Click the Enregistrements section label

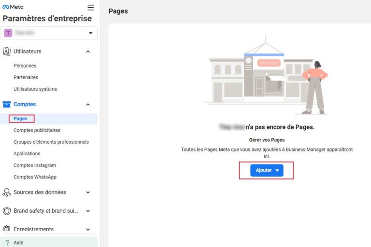coord(34,229)
